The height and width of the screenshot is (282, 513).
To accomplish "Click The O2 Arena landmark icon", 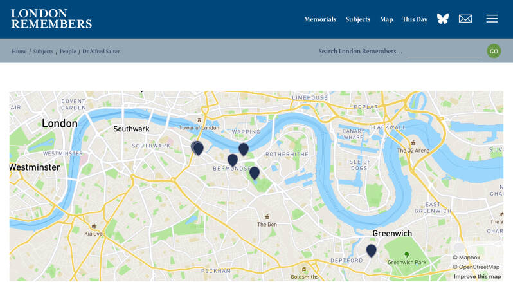I will tap(413, 143).
